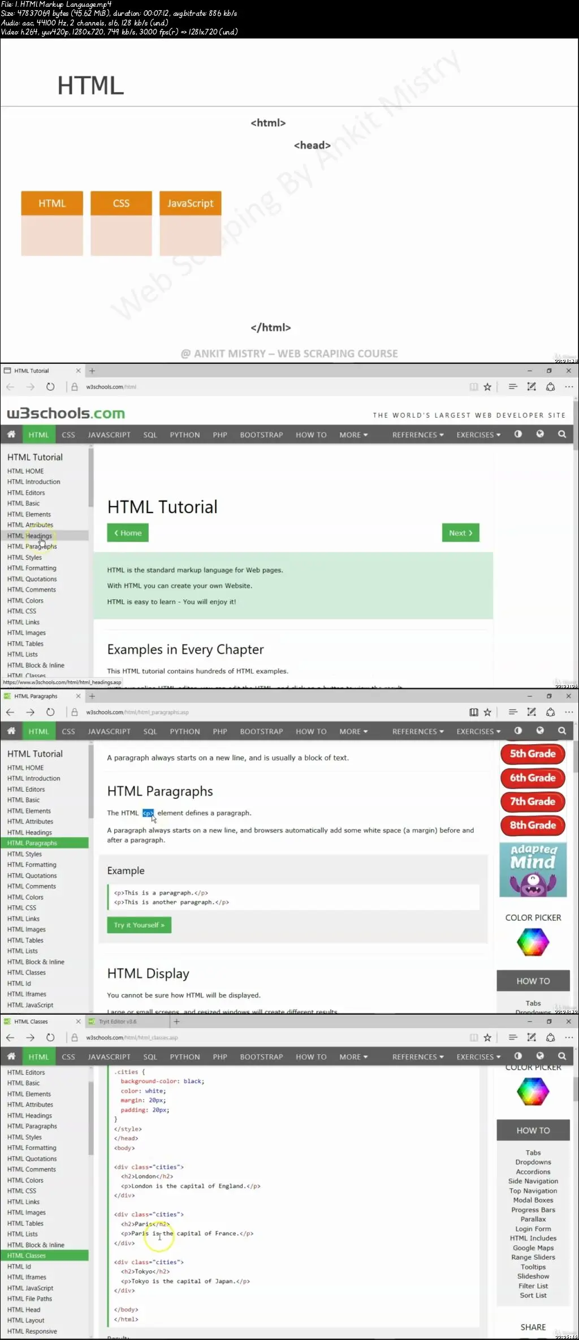579x1340 pixels.
Task: Expand the MORE dropdown in the HTML Classes window
Action: [353, 1056]
